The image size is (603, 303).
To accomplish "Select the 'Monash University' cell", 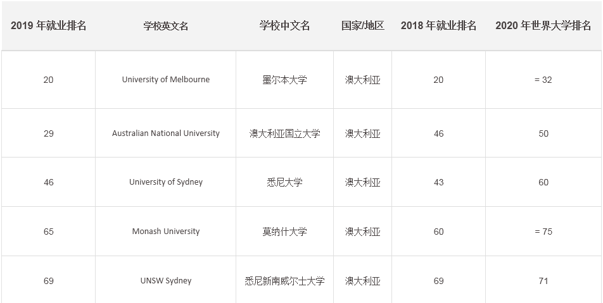I will [166, 232].
